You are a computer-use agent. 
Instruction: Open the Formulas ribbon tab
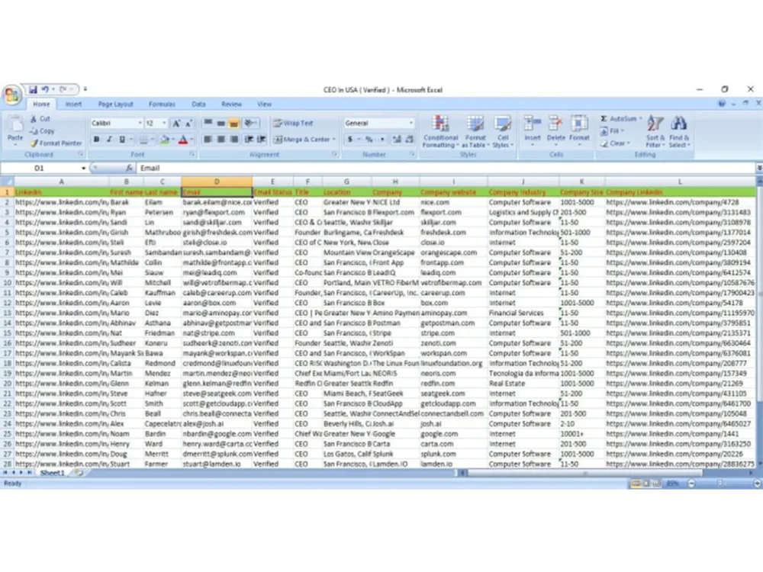162,104
